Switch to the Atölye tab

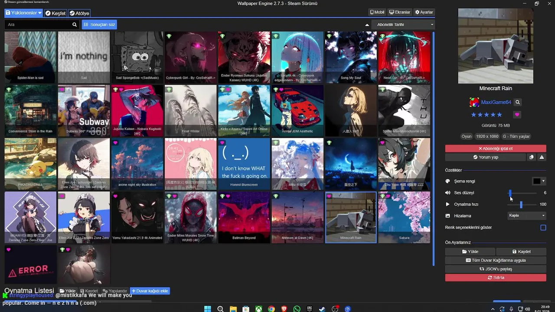point(79,13)
